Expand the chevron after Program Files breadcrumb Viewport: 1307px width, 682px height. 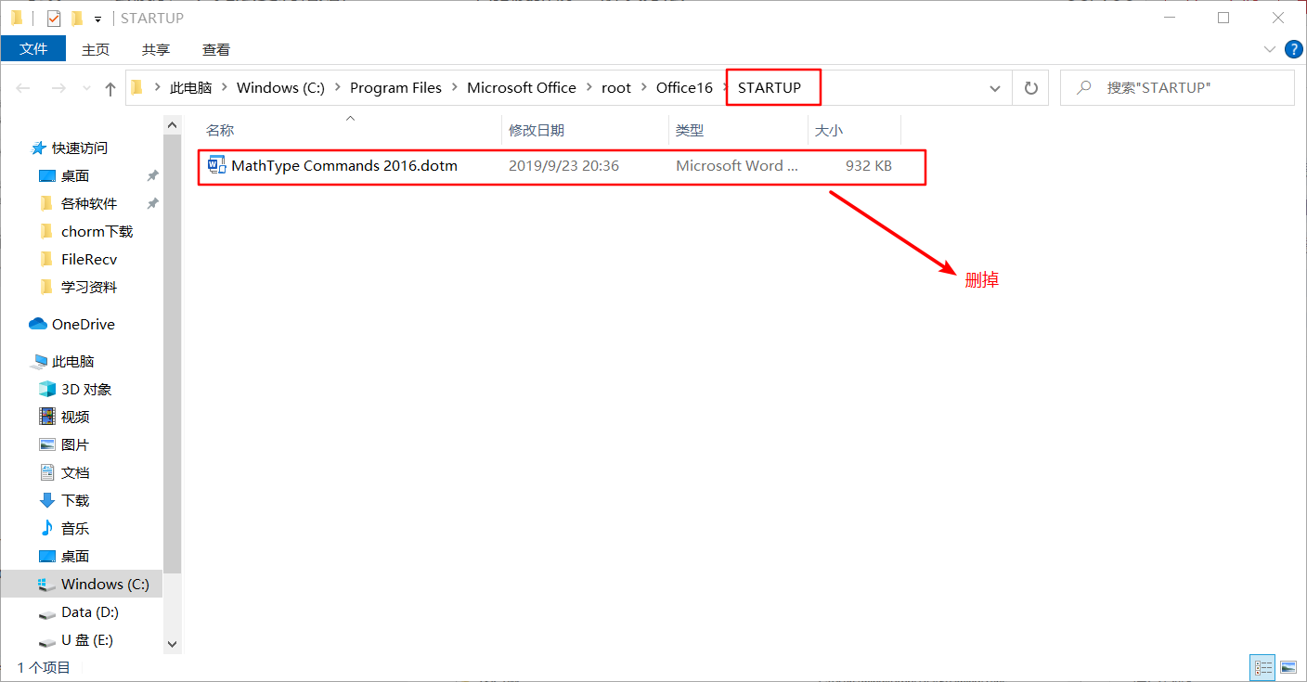coord(455,88)
